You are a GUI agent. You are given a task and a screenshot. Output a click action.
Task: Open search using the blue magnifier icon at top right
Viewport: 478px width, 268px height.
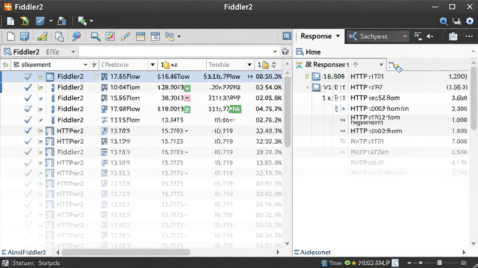coord(443,21)
